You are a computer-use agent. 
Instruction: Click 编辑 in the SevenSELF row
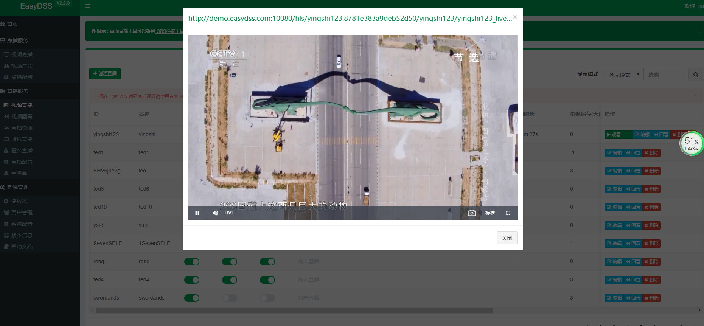click(614, 244)
